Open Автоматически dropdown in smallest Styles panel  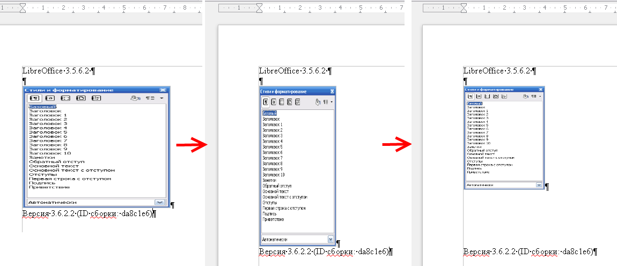539,184
